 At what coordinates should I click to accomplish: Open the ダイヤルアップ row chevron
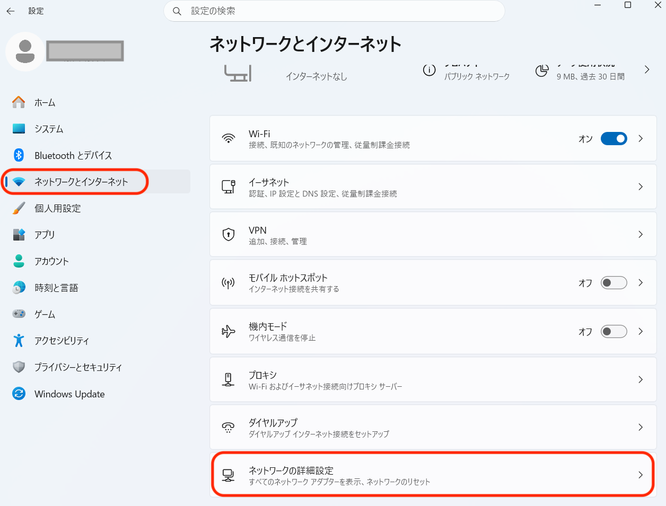(641, 428)
